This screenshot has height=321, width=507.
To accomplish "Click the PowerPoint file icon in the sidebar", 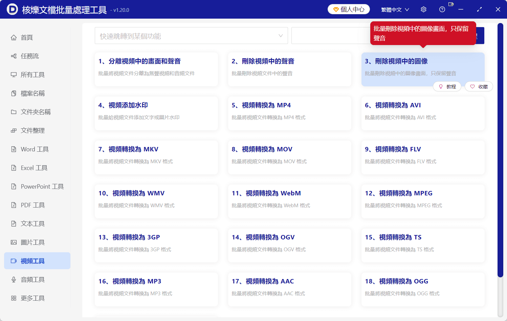I will pyautogui.click(x=14, y=187).
